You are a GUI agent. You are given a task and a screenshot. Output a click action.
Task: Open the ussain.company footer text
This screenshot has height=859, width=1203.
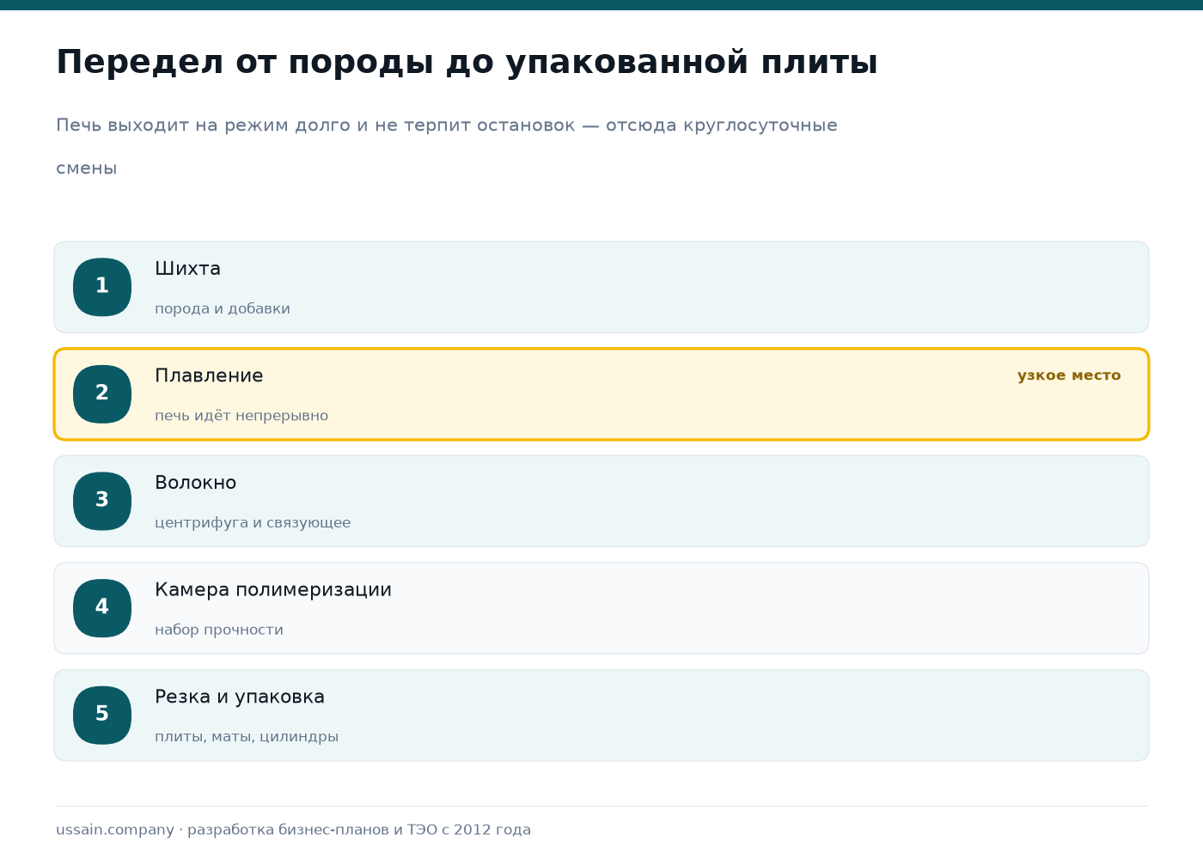coord(293,830)
